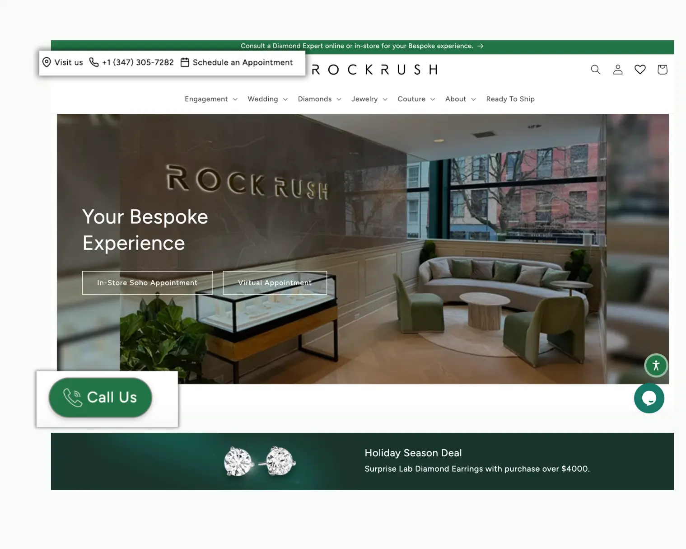686x549 pixels.
Task: Click the Schedule an Appointment calendar icon
Action: (185, 62)
